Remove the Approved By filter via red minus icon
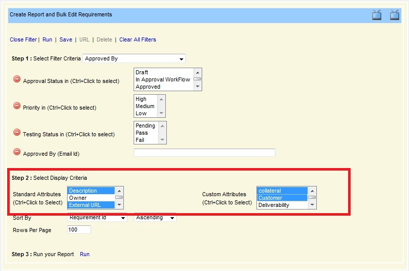 click(16, 152)
